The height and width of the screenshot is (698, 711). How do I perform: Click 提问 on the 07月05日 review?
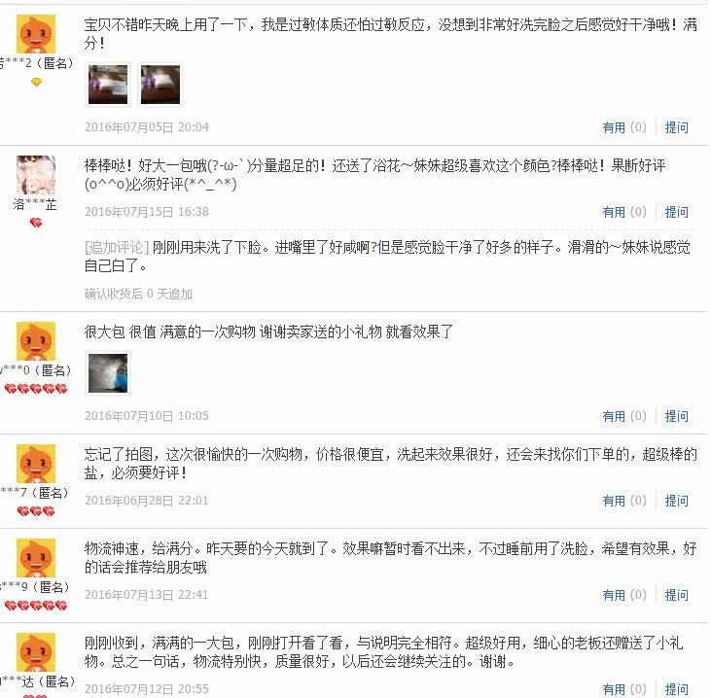[677, 127]
